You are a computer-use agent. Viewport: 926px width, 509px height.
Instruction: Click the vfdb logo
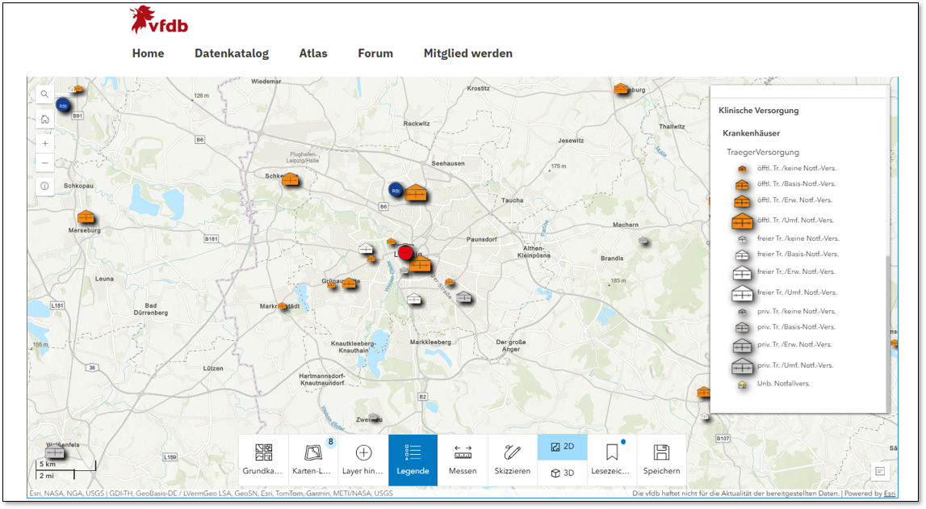pyautogui.click(x=159, y=20)
